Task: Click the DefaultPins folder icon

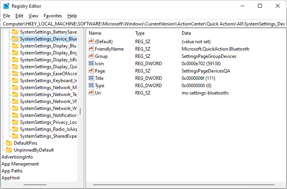Action: (9, 143)
